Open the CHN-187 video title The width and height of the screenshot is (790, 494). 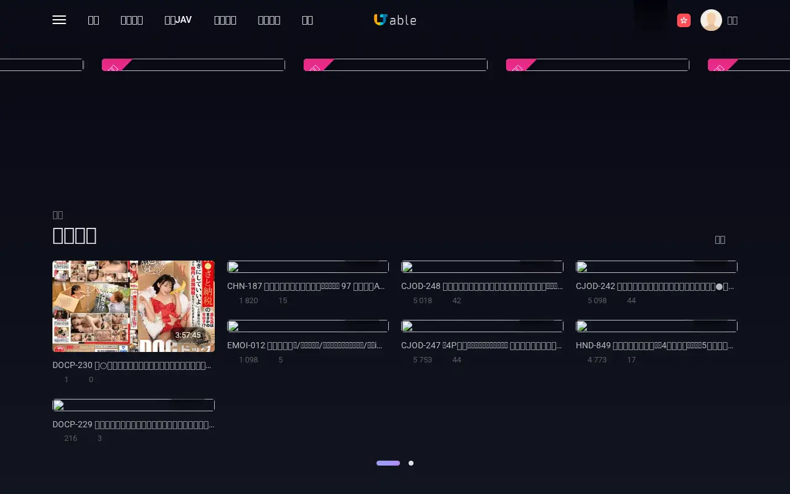coord(307,286)
